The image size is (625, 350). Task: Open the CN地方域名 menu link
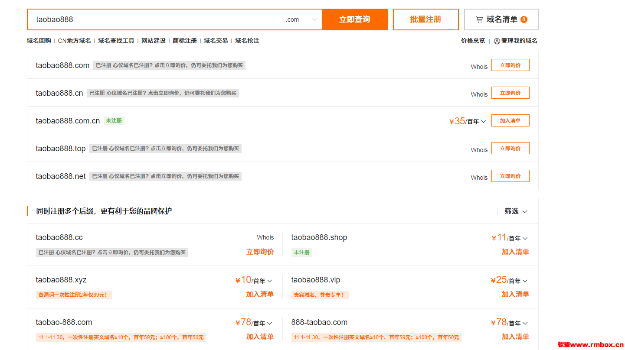(x=75, y=41)
